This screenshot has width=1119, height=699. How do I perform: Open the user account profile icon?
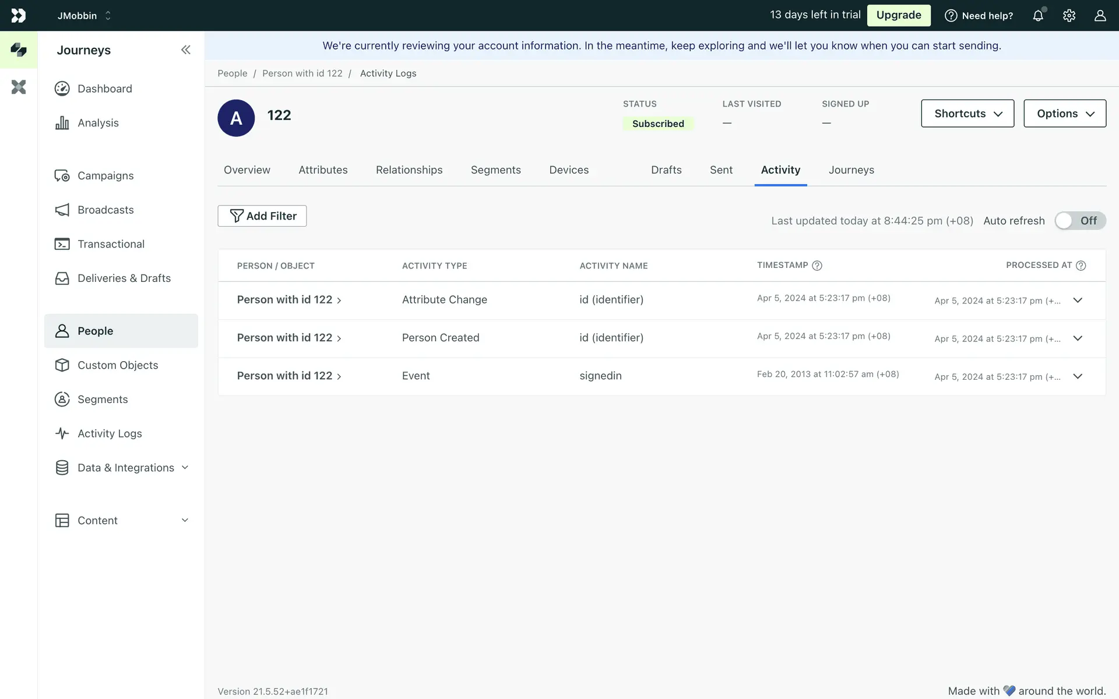(x=1100, y=16)
